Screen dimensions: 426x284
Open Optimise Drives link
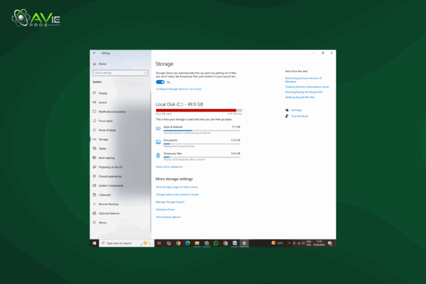(x=165, y=210)
